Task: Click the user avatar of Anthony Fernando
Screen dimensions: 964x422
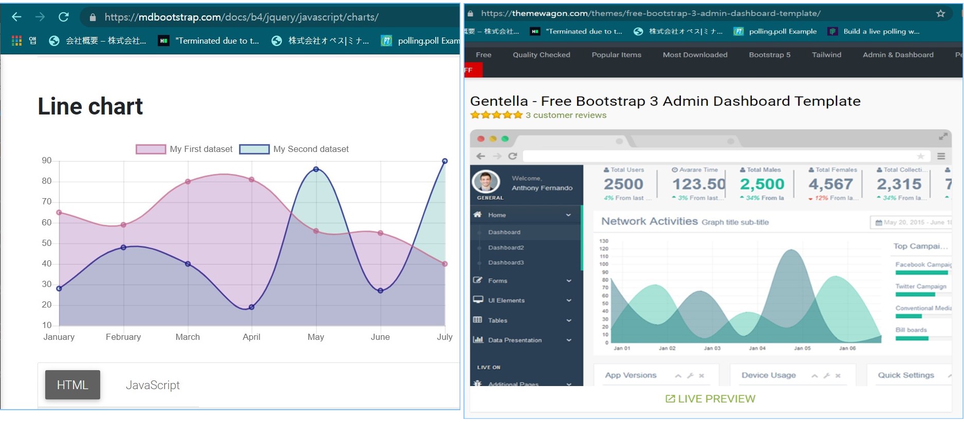Action: click(486, 181)
